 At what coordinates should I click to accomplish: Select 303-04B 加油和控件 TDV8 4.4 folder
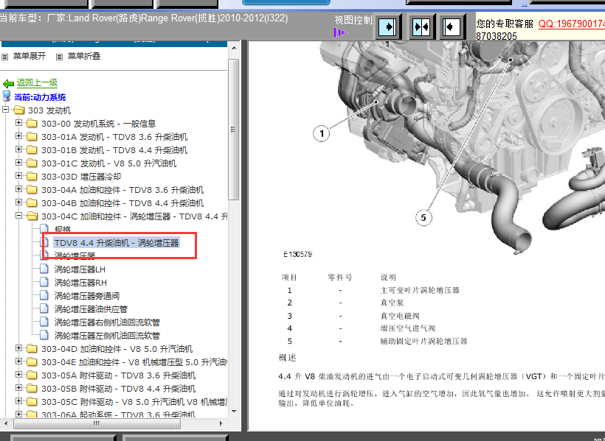(122, 203)
